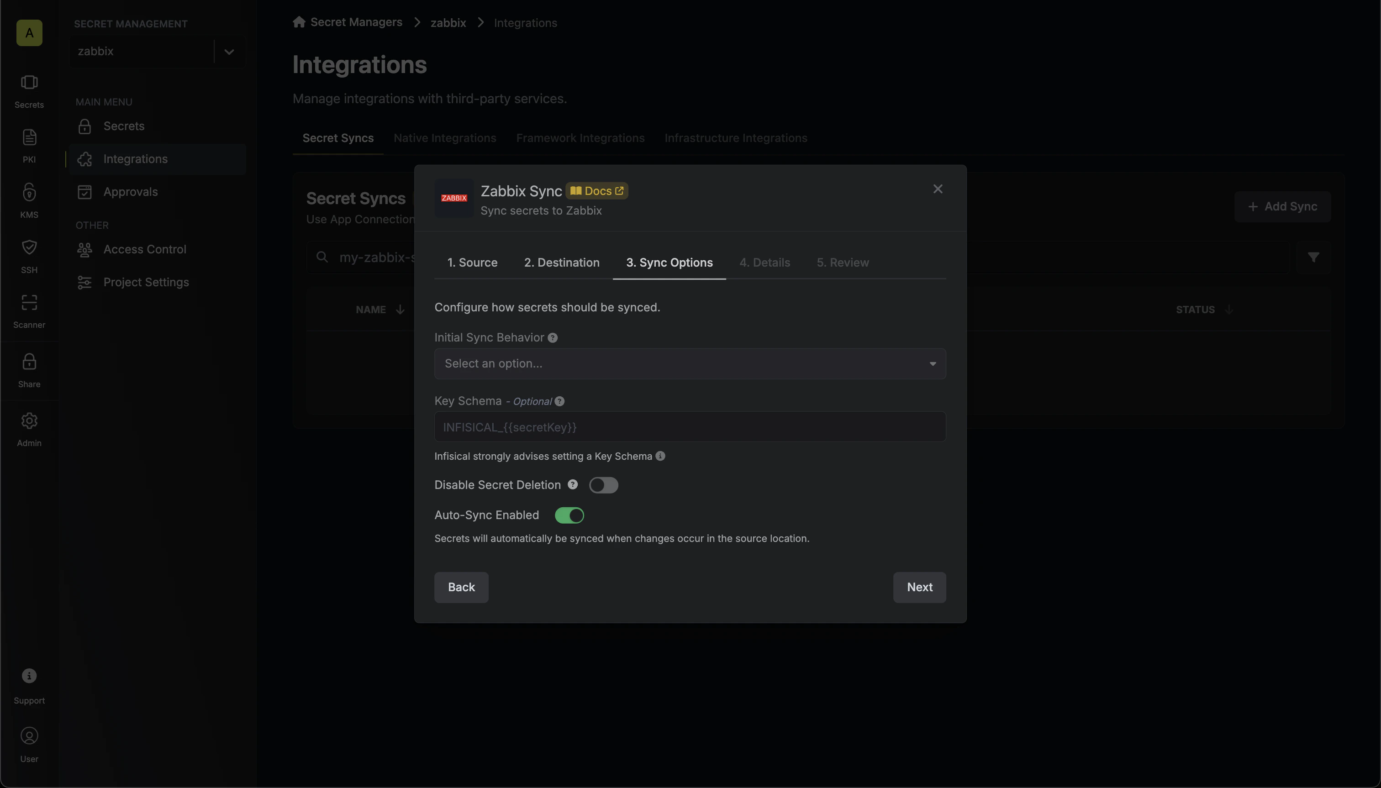Open the Secrets section in left rail
Viewport: 1381px width, 788px height.
29,91
